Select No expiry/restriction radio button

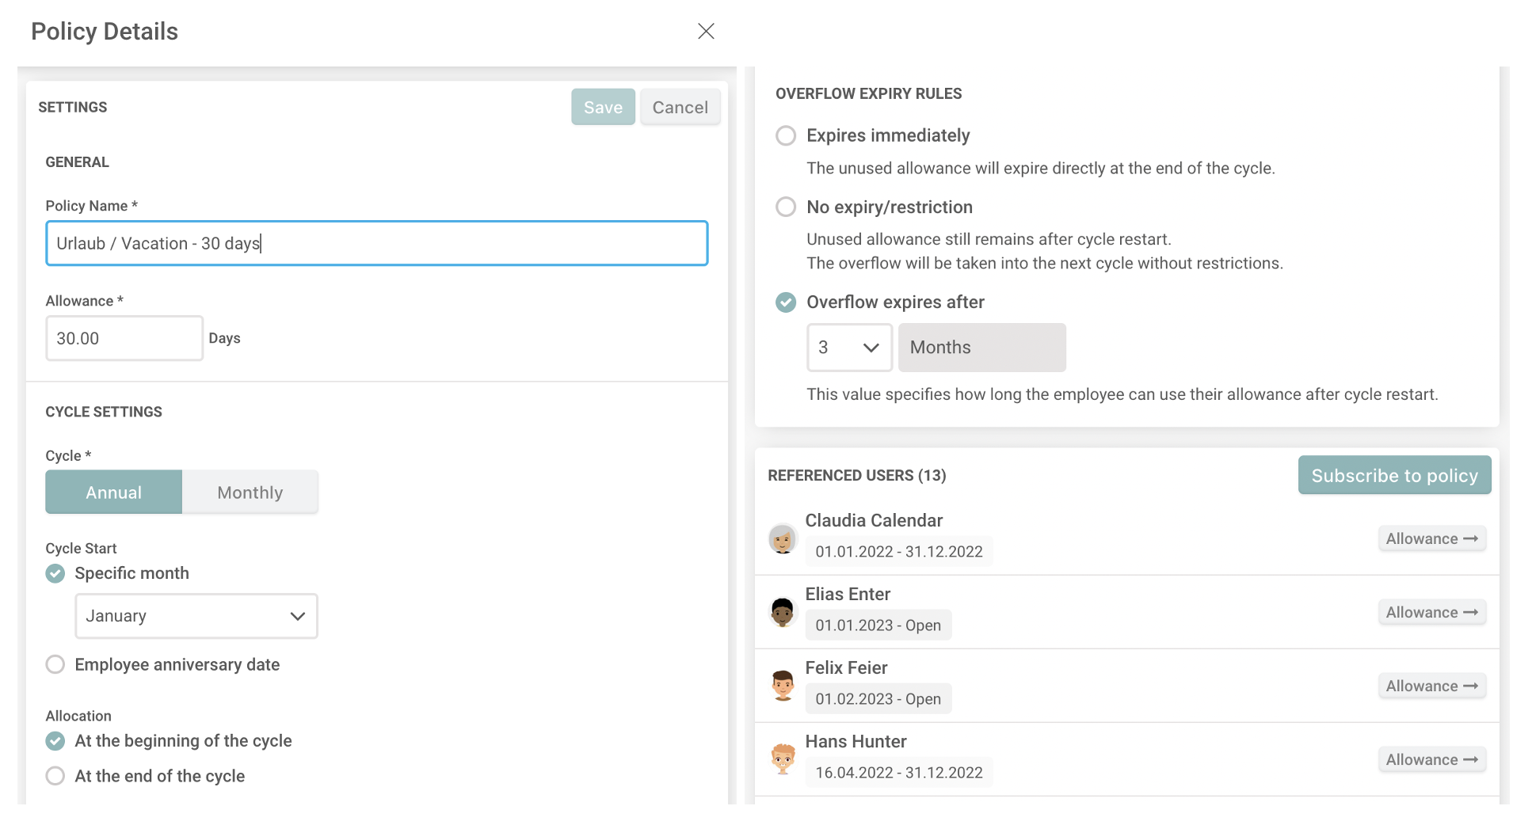pyautogui.click(x=786, y=207)
